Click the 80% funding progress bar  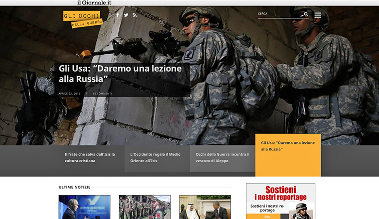click(267, 217)
